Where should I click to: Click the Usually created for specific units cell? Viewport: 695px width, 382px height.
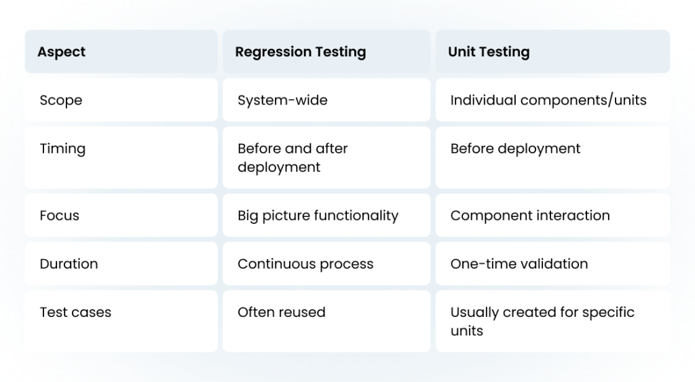552,322
